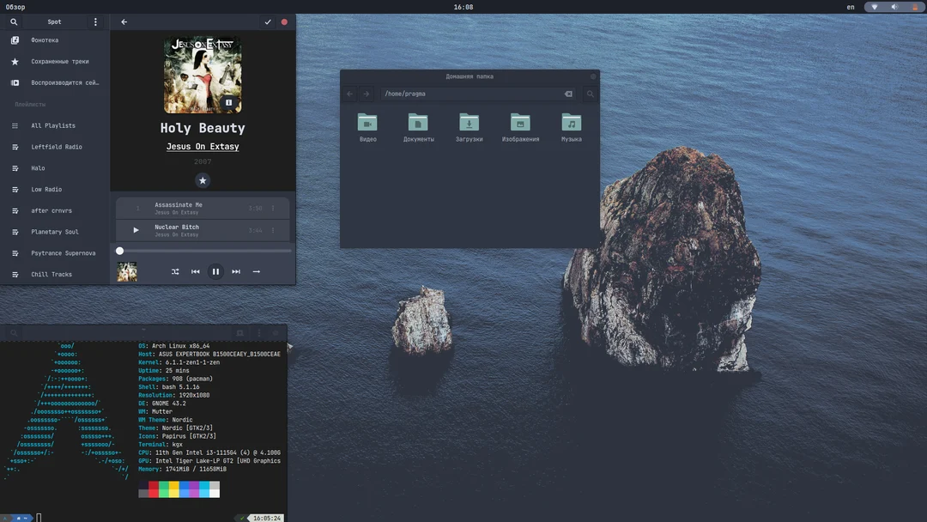
Task: Click the checkmark selection button in Spot
Action: [x=268, y=21]
